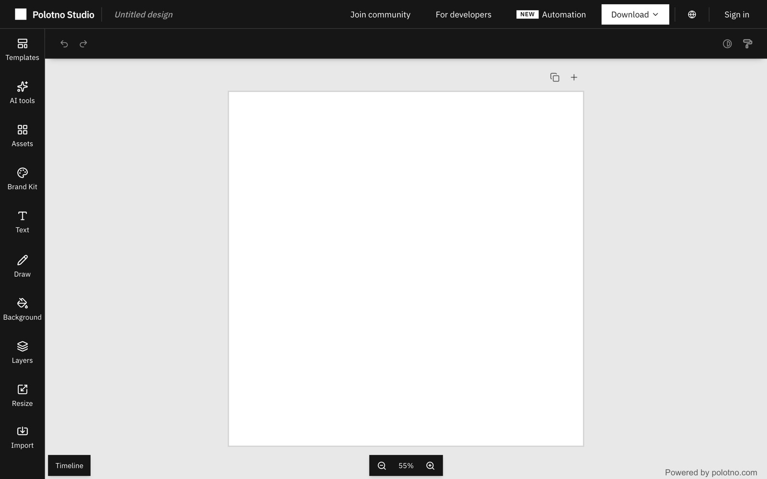Click the Polotno Studio logo
The width and height of the screenshot is (767, 479).
[x=55, y=14]
